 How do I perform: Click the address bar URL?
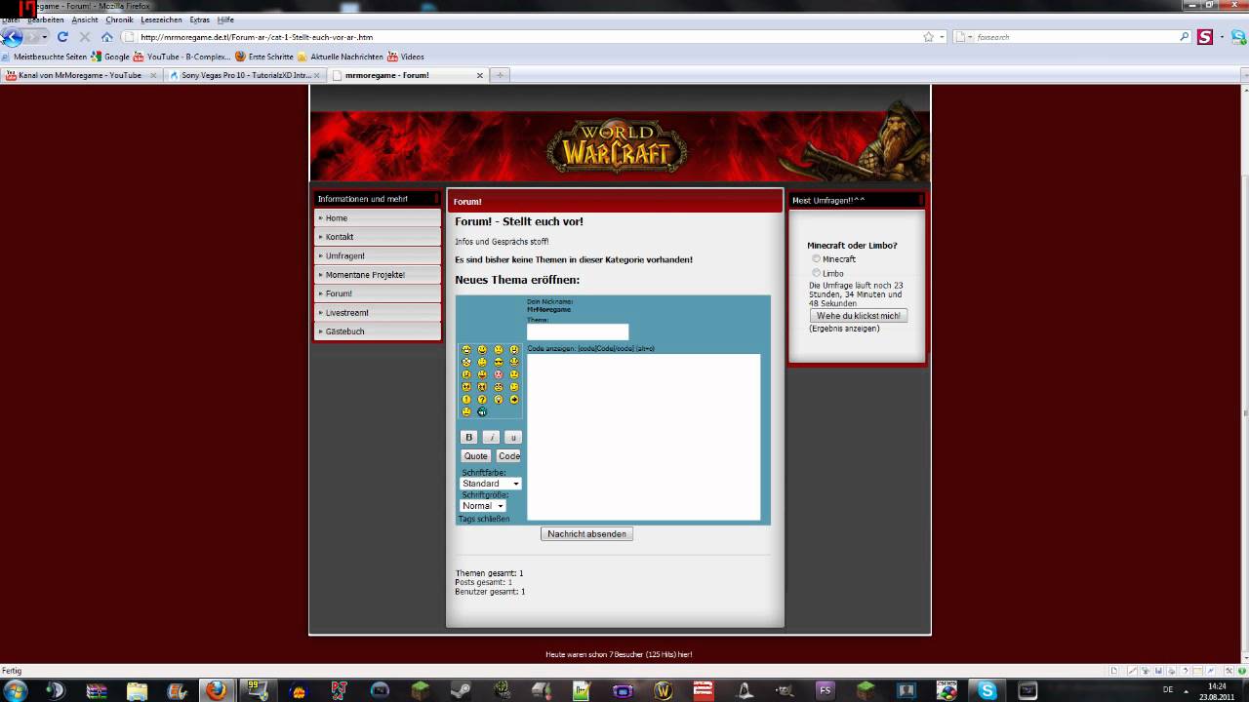pyautogui.click(x=257, y=37)
